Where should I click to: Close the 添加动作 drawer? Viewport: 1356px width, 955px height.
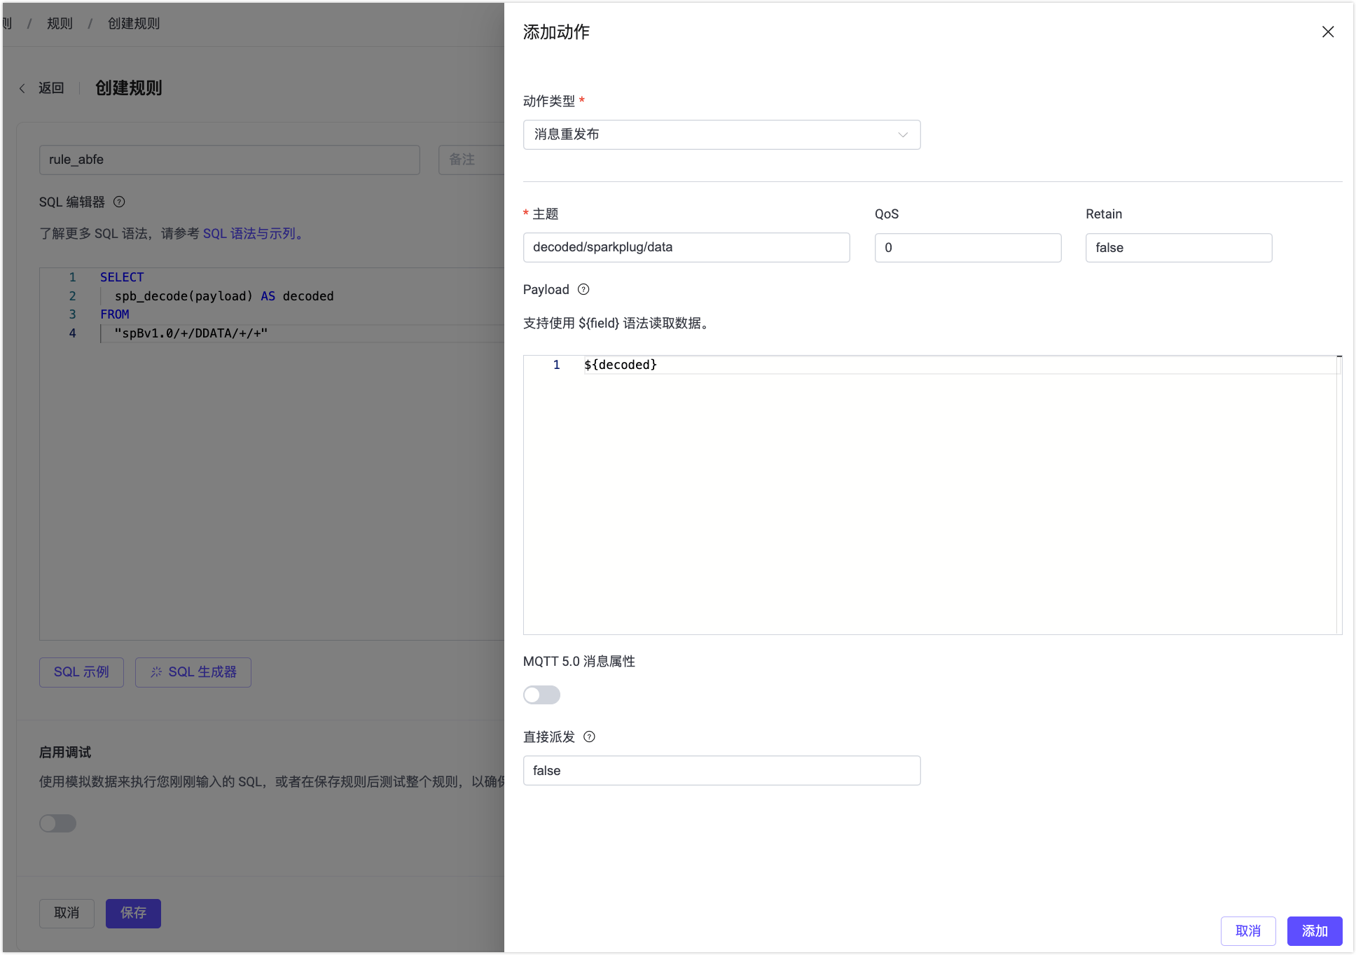(1328, 32)
